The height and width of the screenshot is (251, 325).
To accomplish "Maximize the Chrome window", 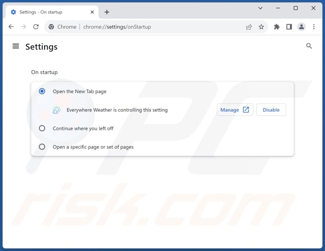I will point(296,8).
